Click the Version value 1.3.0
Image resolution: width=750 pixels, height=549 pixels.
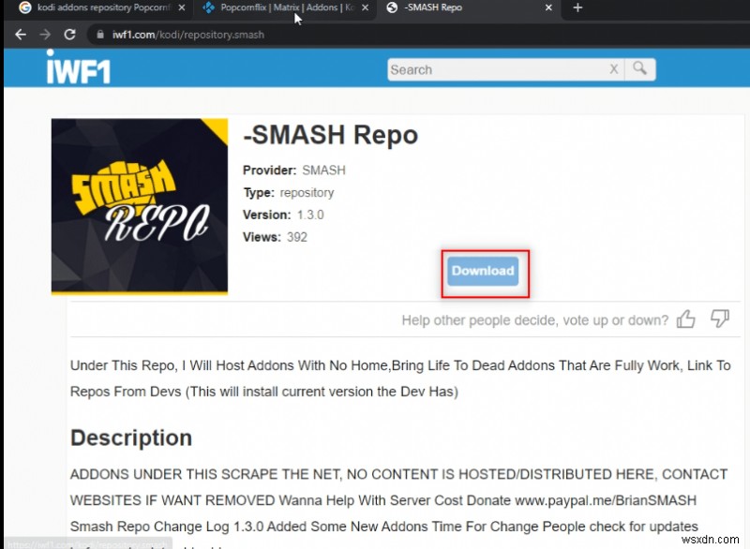(310, 215)
